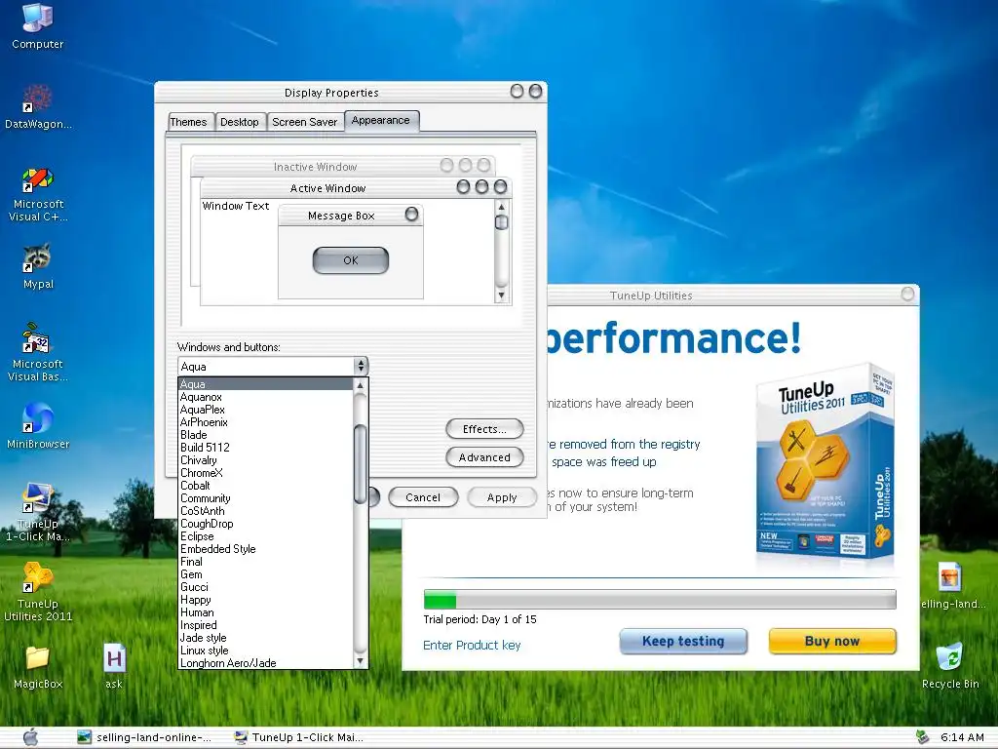Pick AquaPlex from the style list
Viewport: 998px width, 749px height.
[x=265, y=410]
